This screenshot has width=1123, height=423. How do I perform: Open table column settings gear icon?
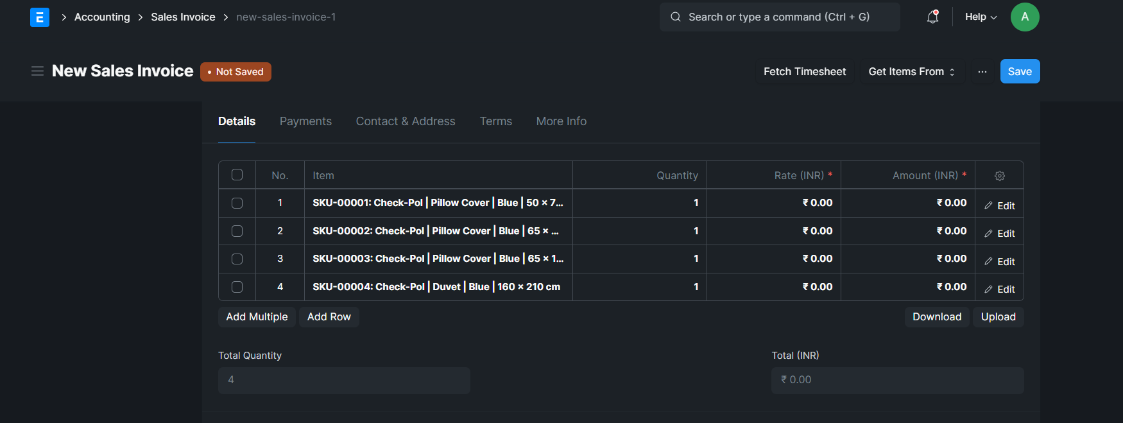(999, 175)
